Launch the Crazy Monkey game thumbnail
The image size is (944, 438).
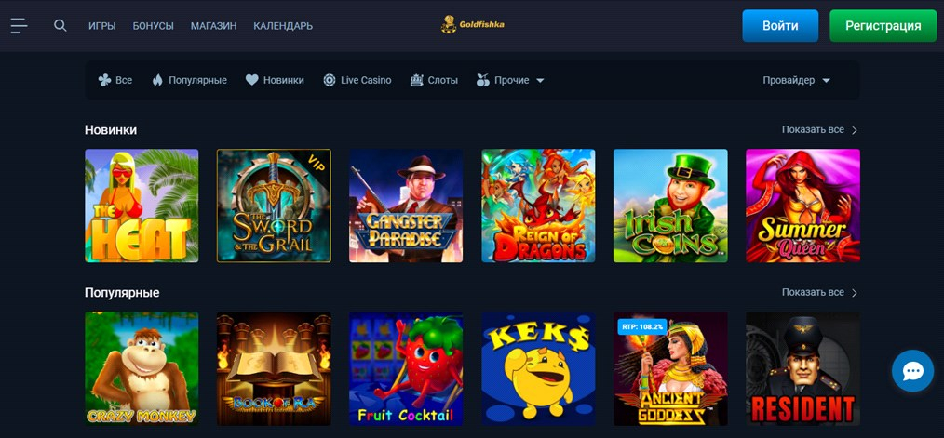[x=142, y=368]
